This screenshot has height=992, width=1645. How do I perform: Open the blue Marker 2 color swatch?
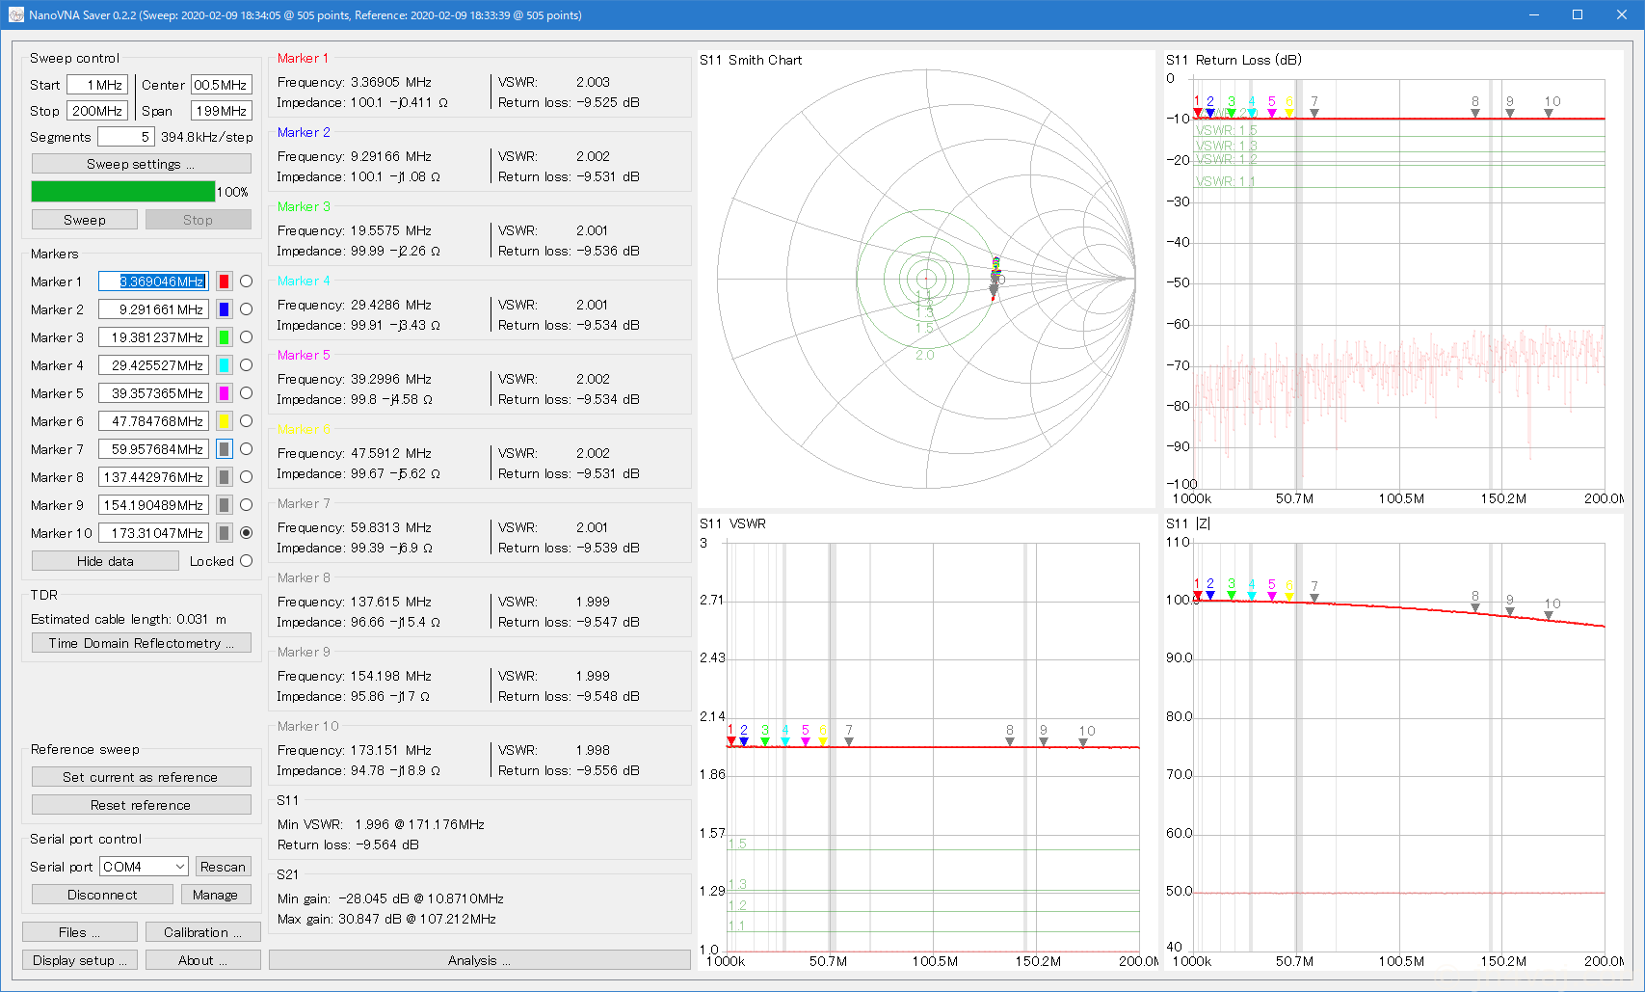[224, 309]
